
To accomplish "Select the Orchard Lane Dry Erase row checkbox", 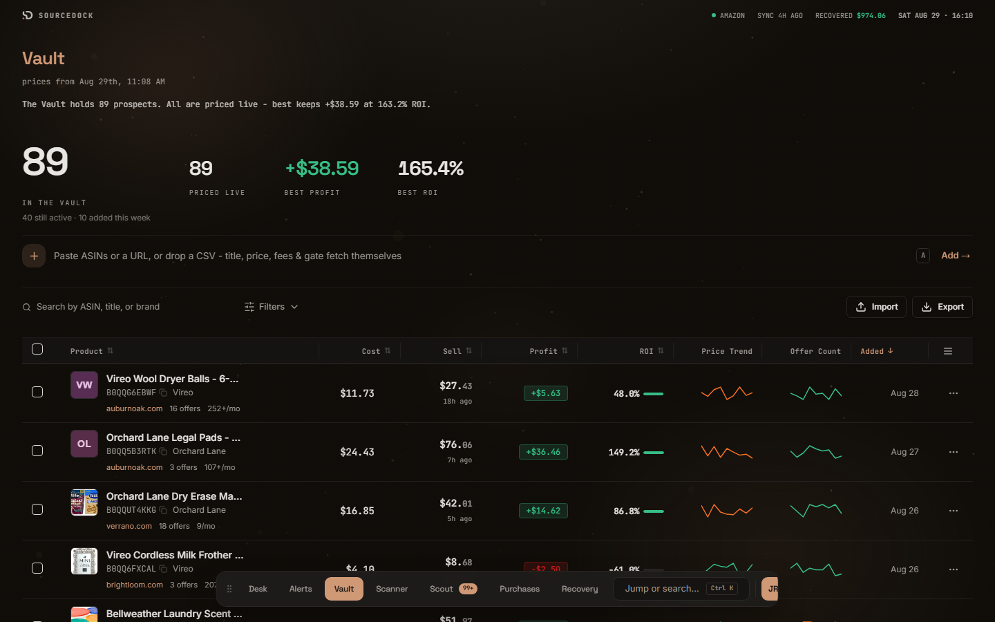I will 37,509.
